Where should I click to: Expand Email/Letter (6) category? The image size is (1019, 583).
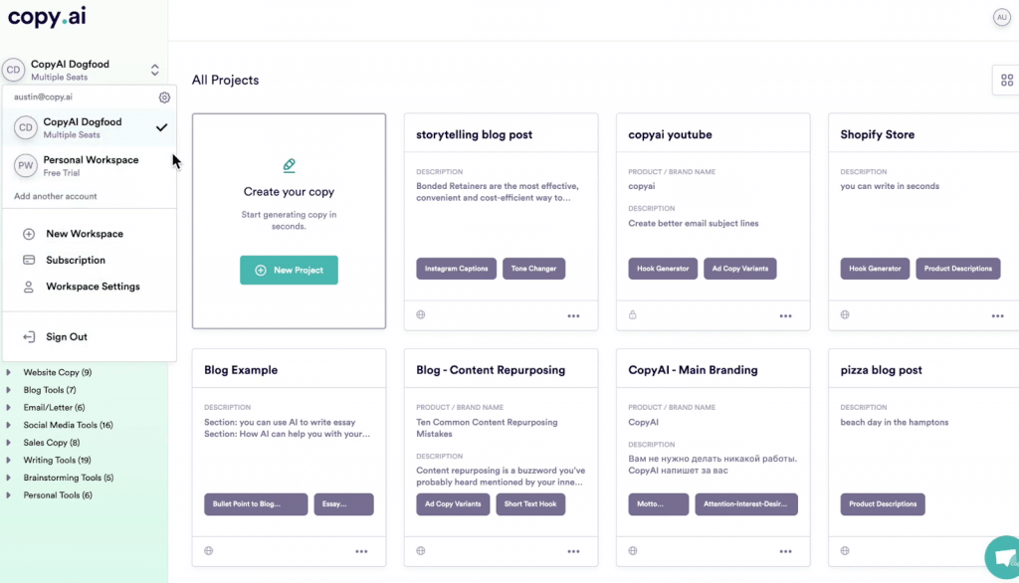click(x=8, y=408)
